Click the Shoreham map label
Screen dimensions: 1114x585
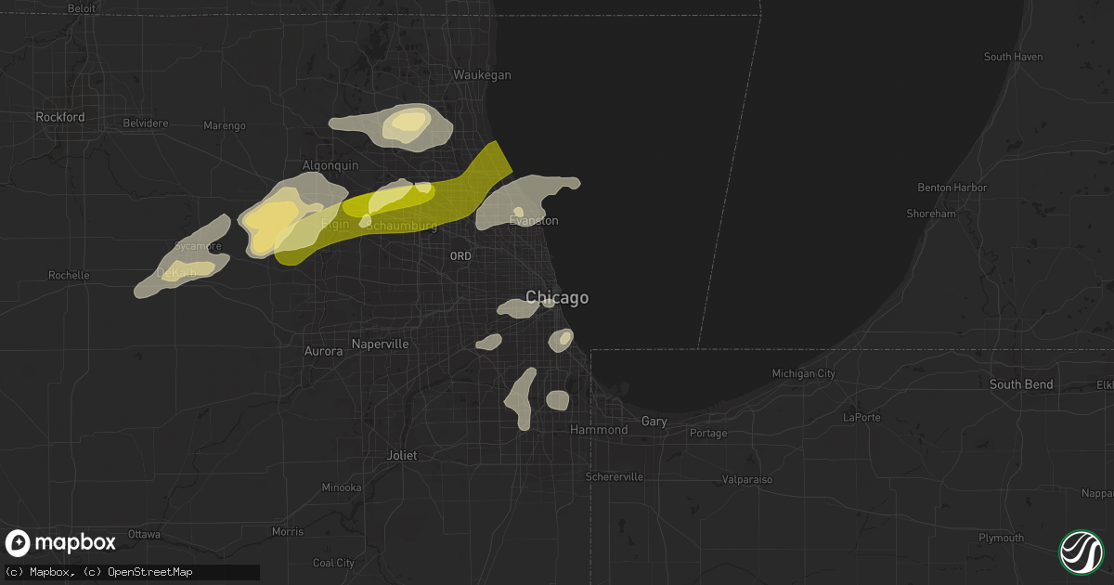[931, 214]
